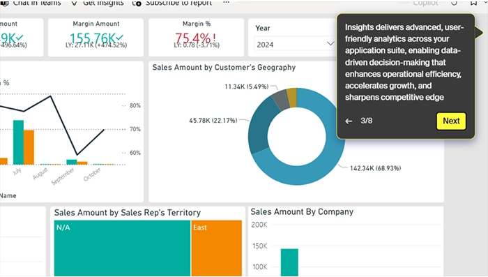Select the teal July bar in the combo chart
The image size is (488, 277).
(x=18, y=142)
